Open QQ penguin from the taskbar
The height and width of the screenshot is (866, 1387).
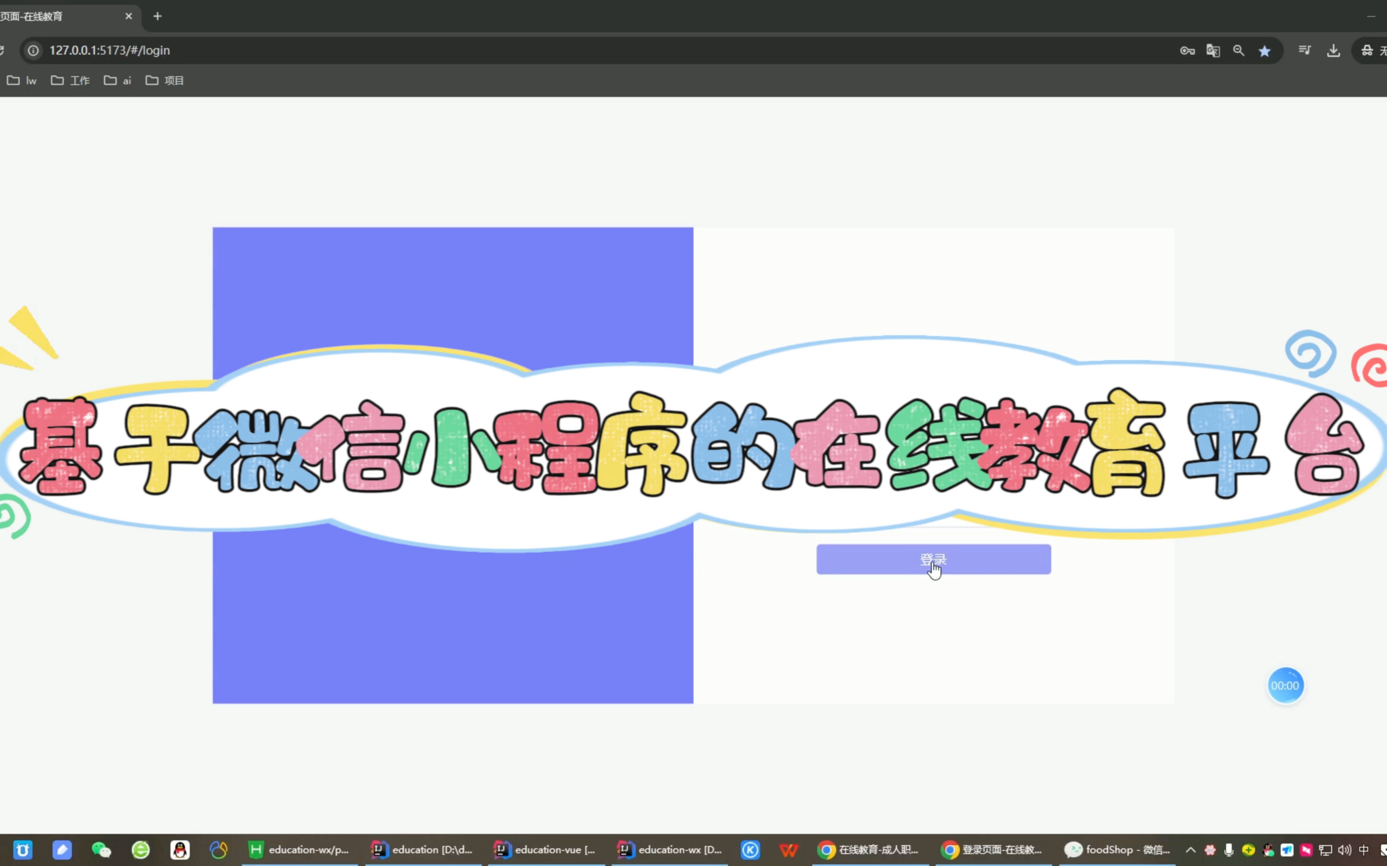point(180,850)
